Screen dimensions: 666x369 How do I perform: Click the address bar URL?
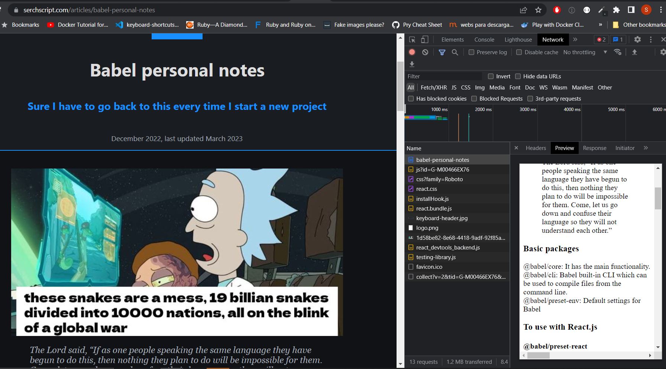tap(89, 10)
